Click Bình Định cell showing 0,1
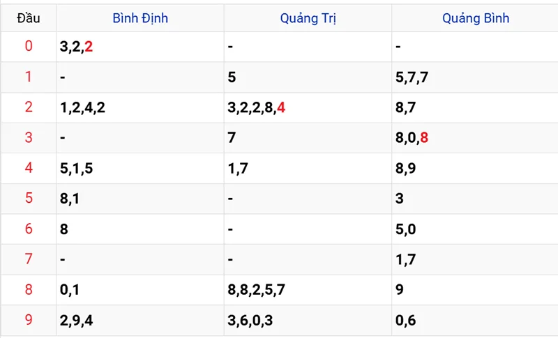The height and width of the screenshot is (338, 558). click(x=140, y=290)
